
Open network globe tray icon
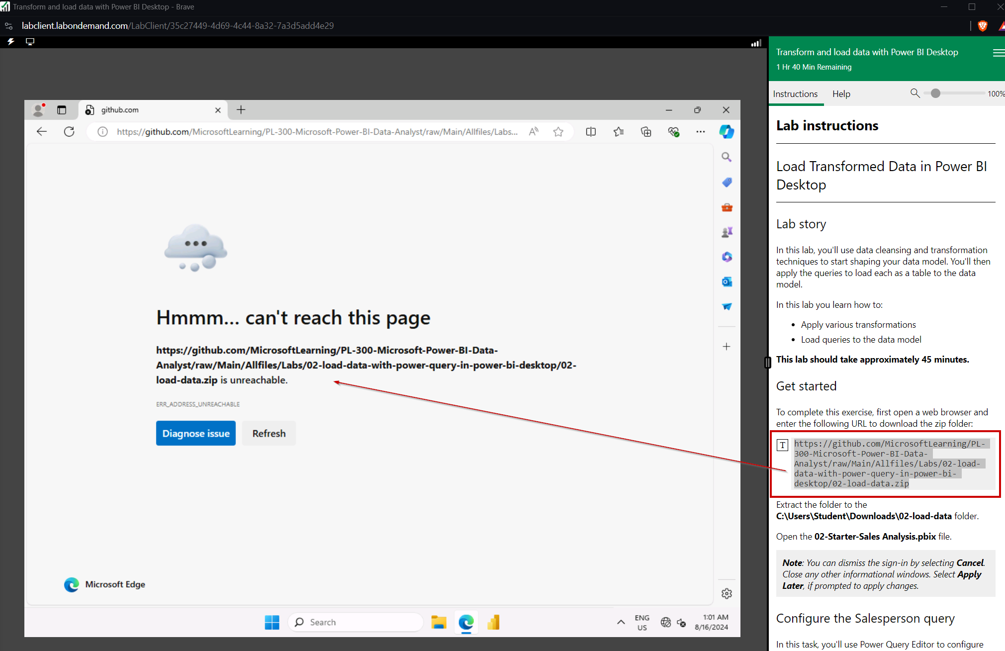click(x=666, y=622)
